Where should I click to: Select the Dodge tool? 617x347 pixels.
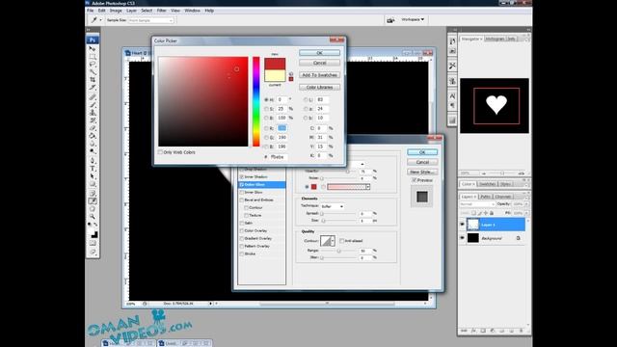click(93, 151)
